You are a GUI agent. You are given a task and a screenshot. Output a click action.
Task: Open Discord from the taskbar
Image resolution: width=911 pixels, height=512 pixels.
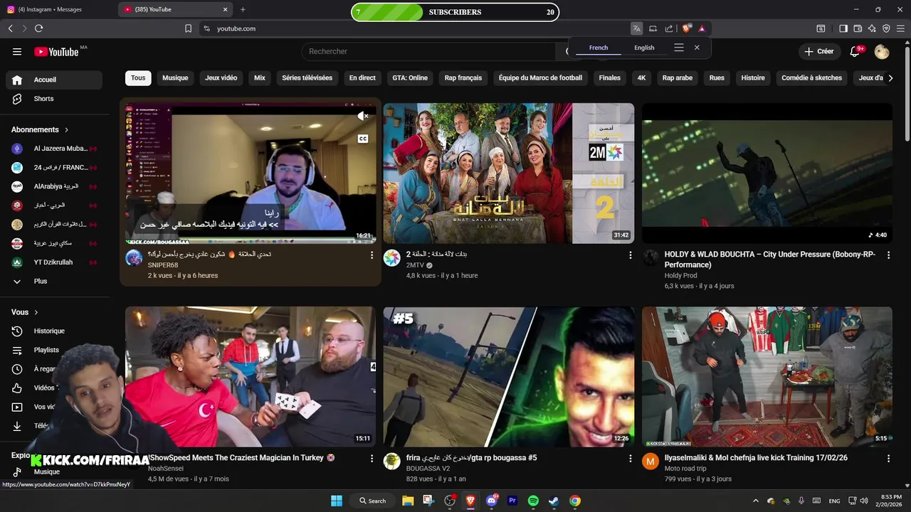click(x=491, y=501)
